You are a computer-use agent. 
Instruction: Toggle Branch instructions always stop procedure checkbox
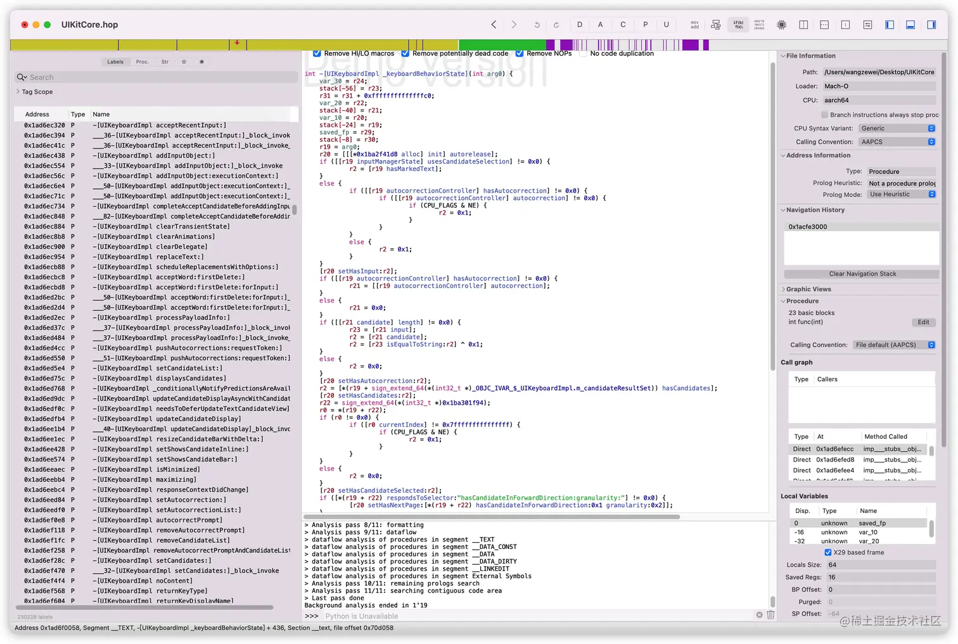[x=824, y=115]
